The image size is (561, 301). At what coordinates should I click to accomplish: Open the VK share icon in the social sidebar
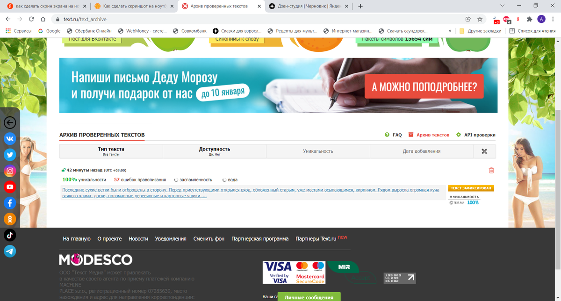(x=10, y=139)
